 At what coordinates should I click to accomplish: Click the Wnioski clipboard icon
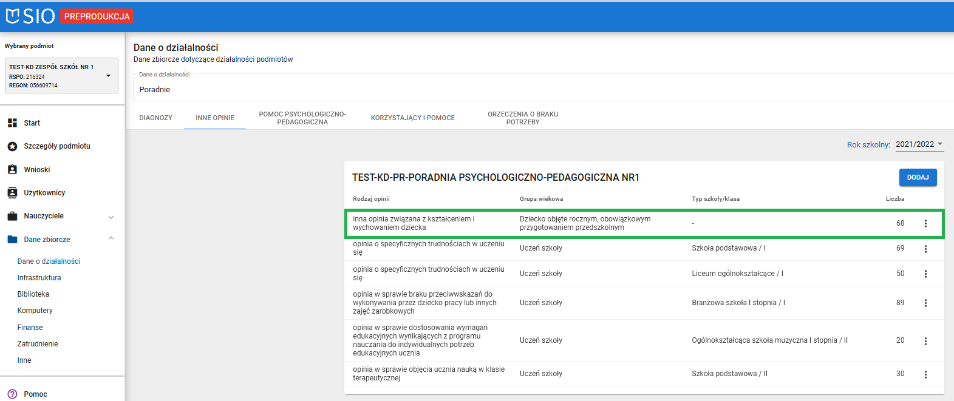point(12,170)
